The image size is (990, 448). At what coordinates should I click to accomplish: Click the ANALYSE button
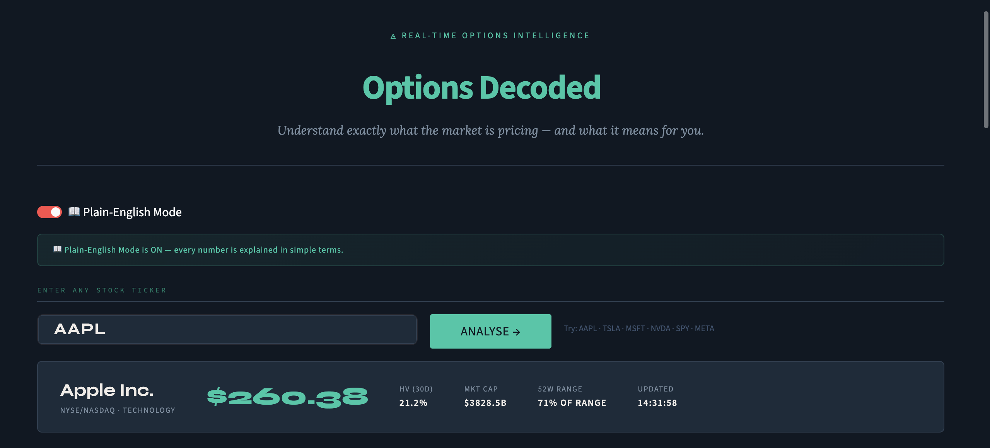(490, 331)
